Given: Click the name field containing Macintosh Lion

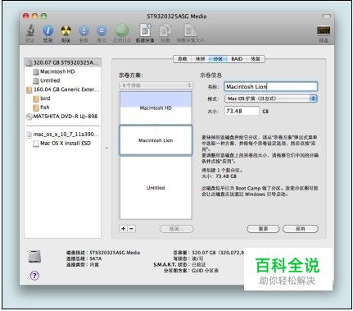Looking at the screenshot, I should pos(270,87).
